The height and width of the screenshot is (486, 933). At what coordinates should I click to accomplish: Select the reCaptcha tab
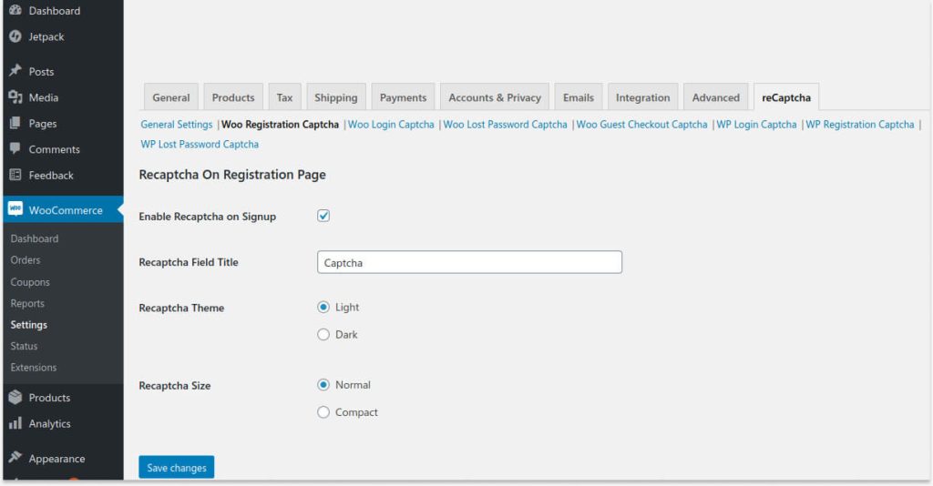point(786,97)
